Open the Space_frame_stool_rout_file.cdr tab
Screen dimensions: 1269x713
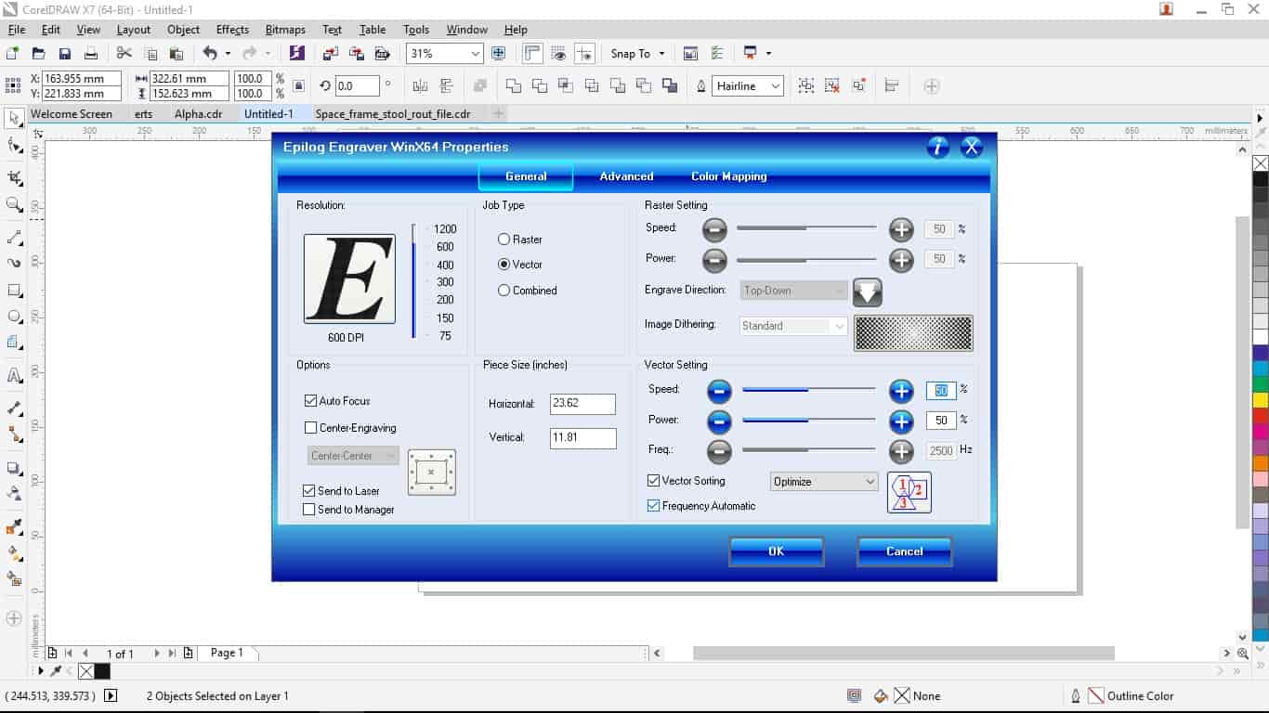[393, 114]
